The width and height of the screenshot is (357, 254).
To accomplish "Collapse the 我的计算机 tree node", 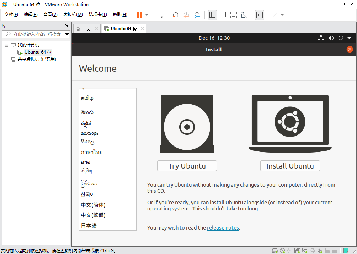I will click(6, 45).
